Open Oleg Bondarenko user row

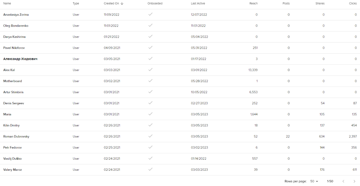coord(16,26)
